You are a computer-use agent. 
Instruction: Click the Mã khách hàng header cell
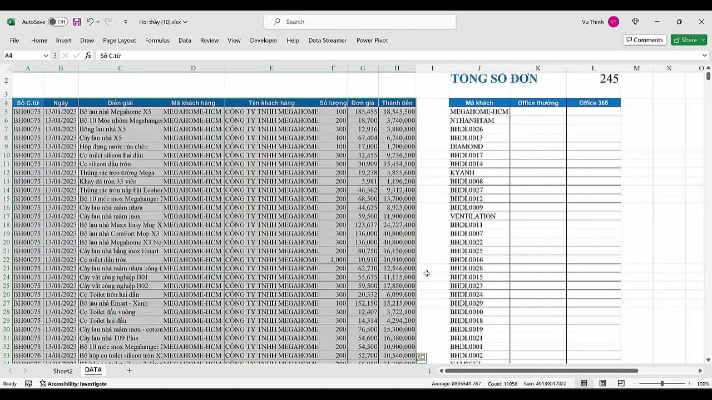click(x=193, y=103)
